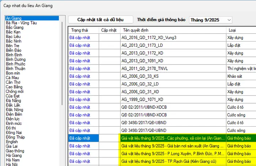Image resolution: width=256 pixels, height=166 pixels.
Task: Select 'Giá vật liệu tháng 9/2025 - Giá bán nơi sản xuất'
Action: (x=162, y=146)
